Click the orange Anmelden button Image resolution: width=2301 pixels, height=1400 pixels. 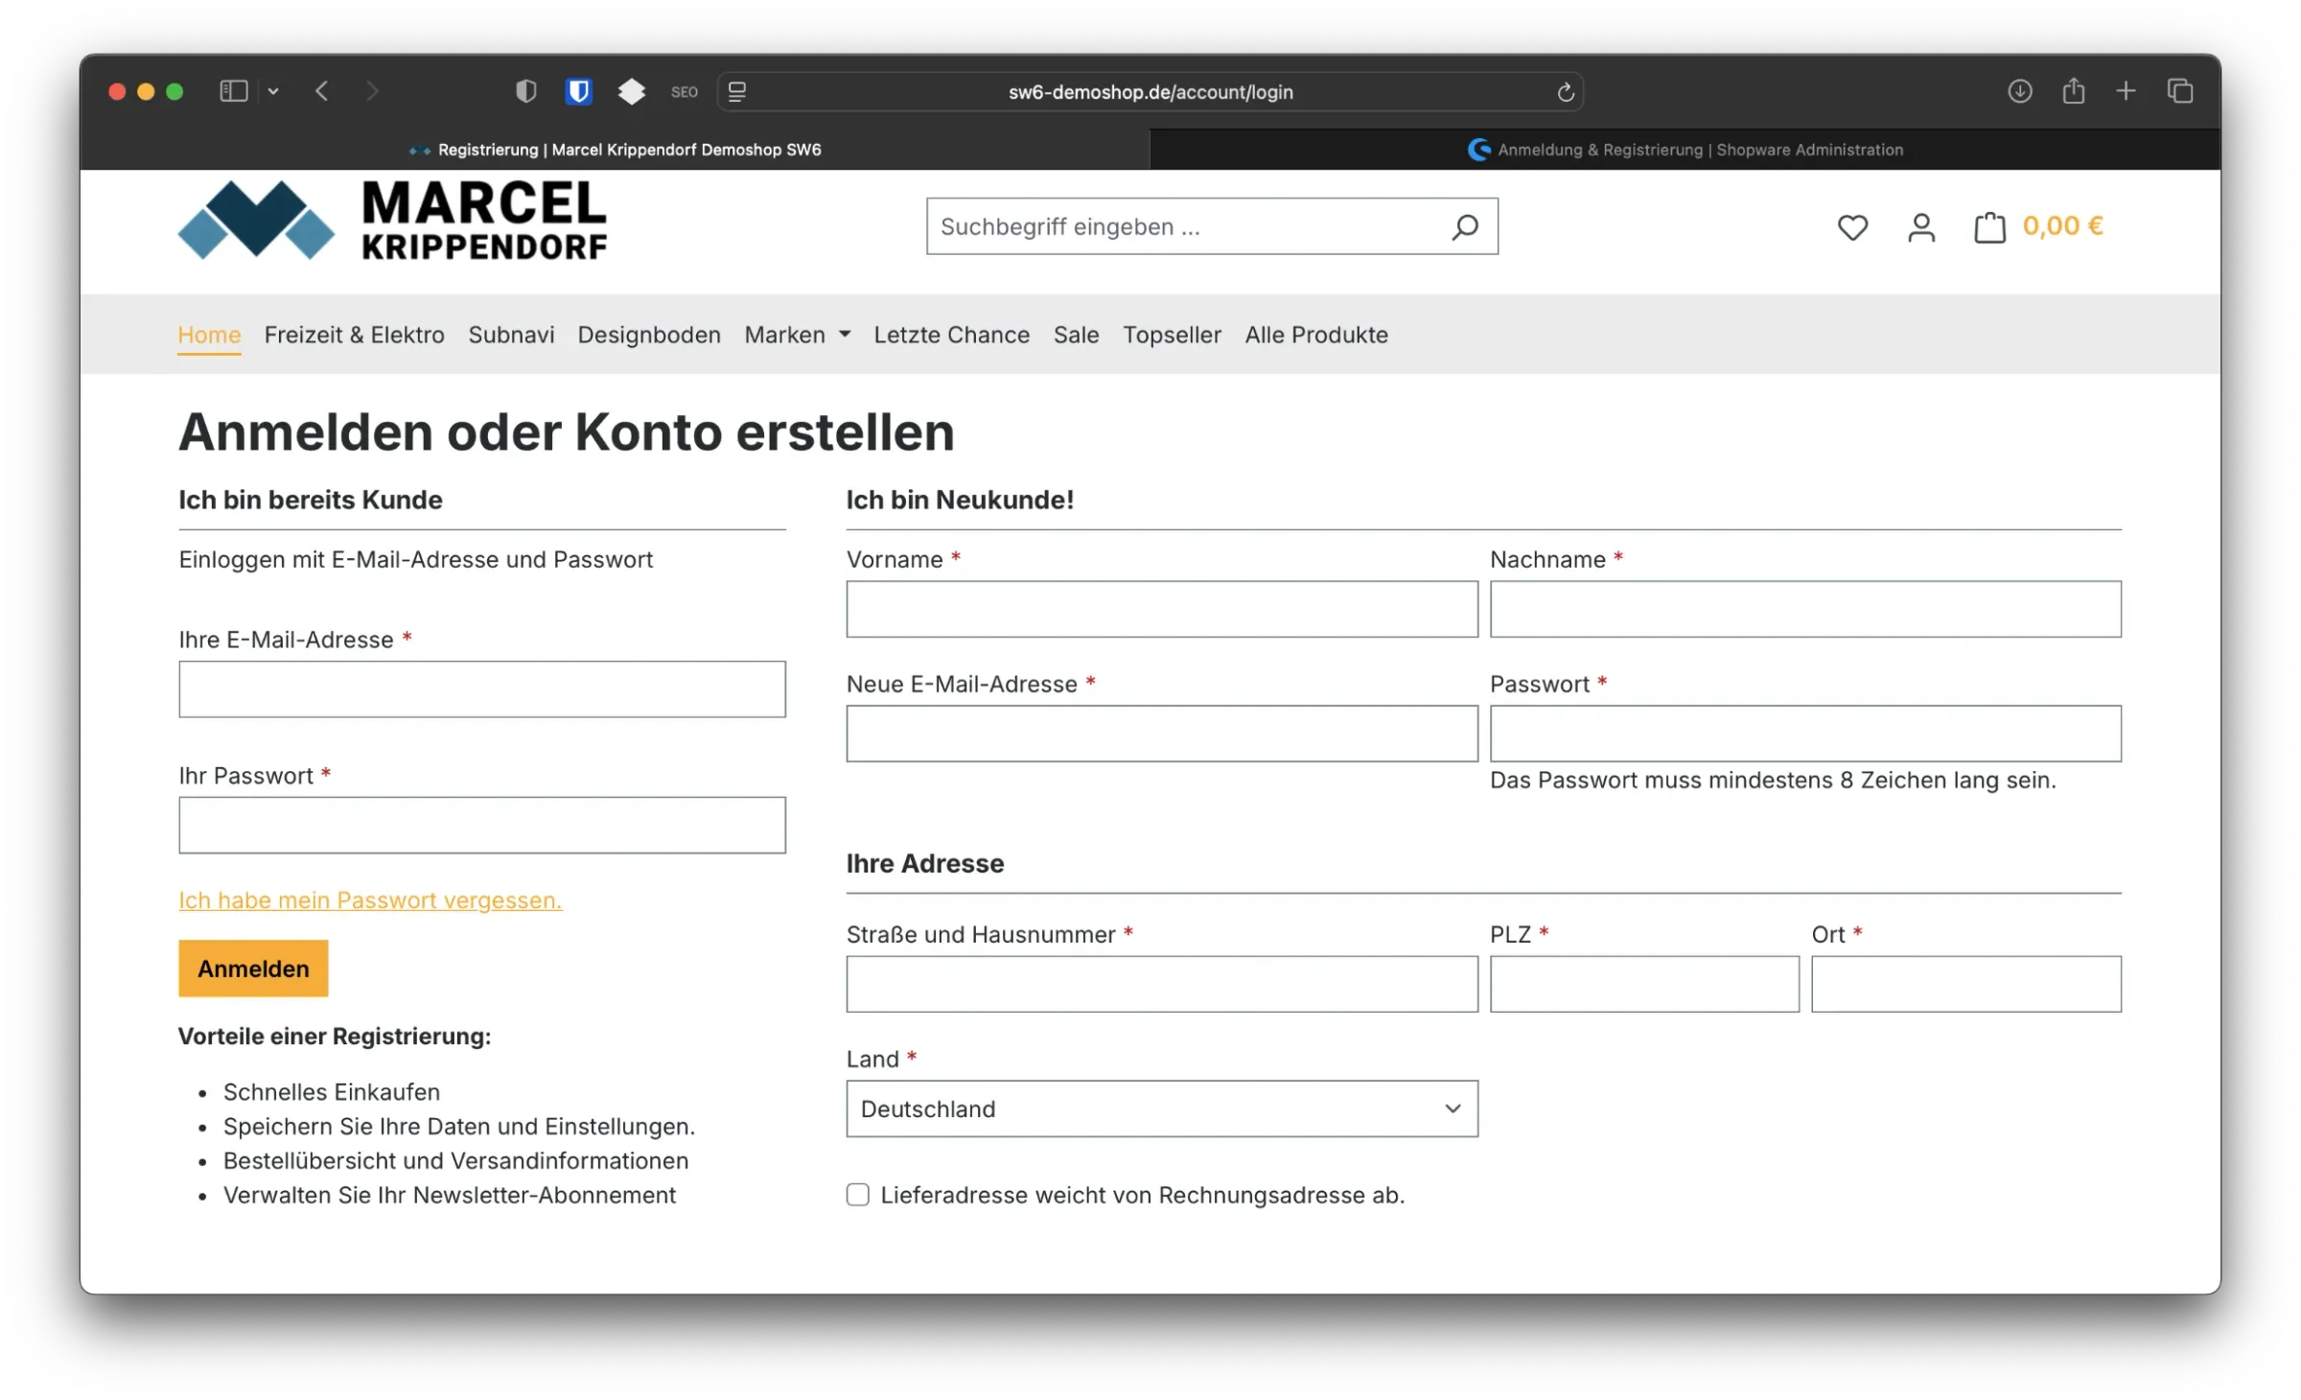(252, 968)
